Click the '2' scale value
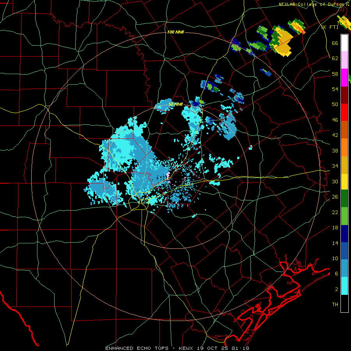This screenshot has width=351, height=351. click(337, 289)
